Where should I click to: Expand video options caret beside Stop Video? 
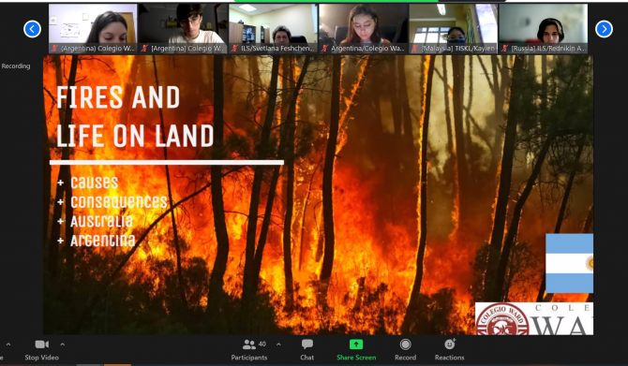pos(63,344)
